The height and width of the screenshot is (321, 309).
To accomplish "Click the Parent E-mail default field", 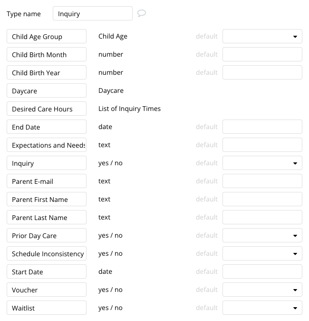I will tap(262, 181).
